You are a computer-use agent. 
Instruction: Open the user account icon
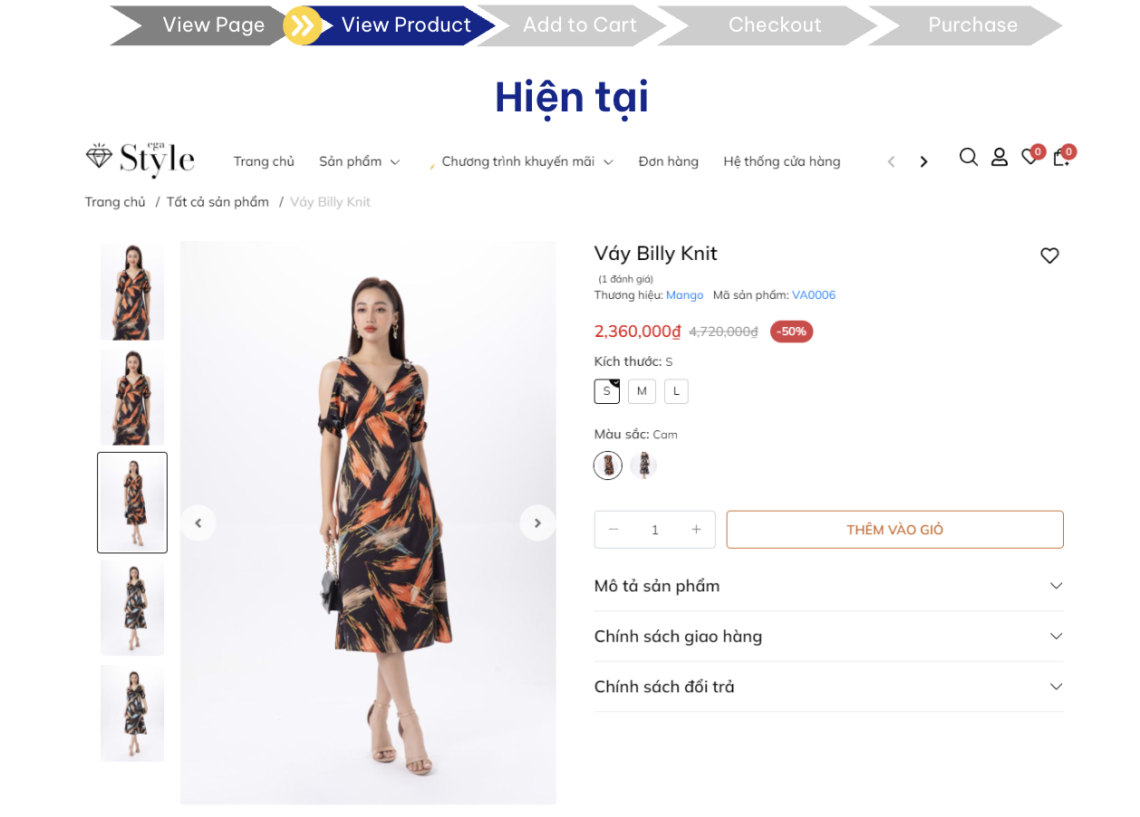(999, 158)
